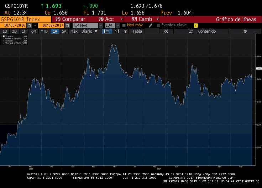Open chart settings gear icon
This screenshot has width=262, height=188.
245,31
